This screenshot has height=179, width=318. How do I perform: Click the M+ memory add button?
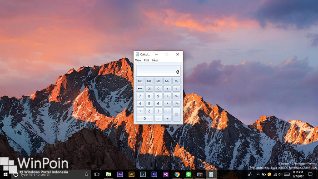[167, 81]
